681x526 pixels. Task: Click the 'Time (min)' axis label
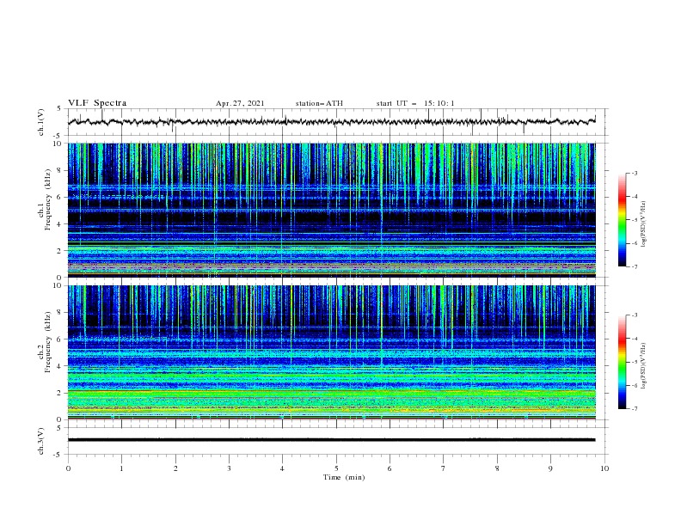point(344,477)
